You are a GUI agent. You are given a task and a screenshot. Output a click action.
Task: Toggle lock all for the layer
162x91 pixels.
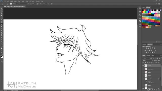coord(153,63)
